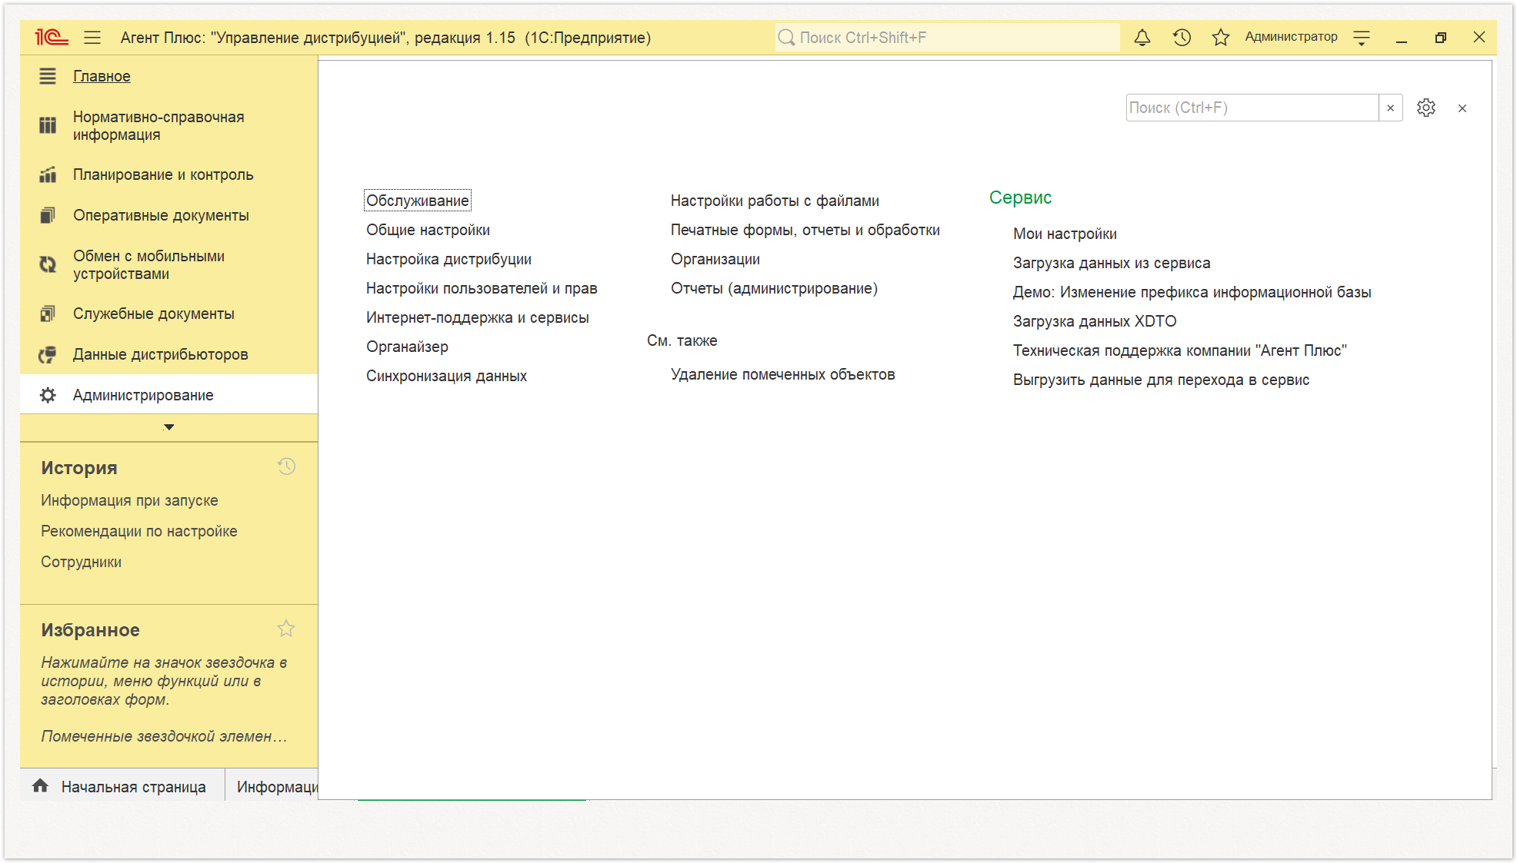Click the Оперативные документы icon
The image size is (1517, 863).
click(x=48, y=215)
